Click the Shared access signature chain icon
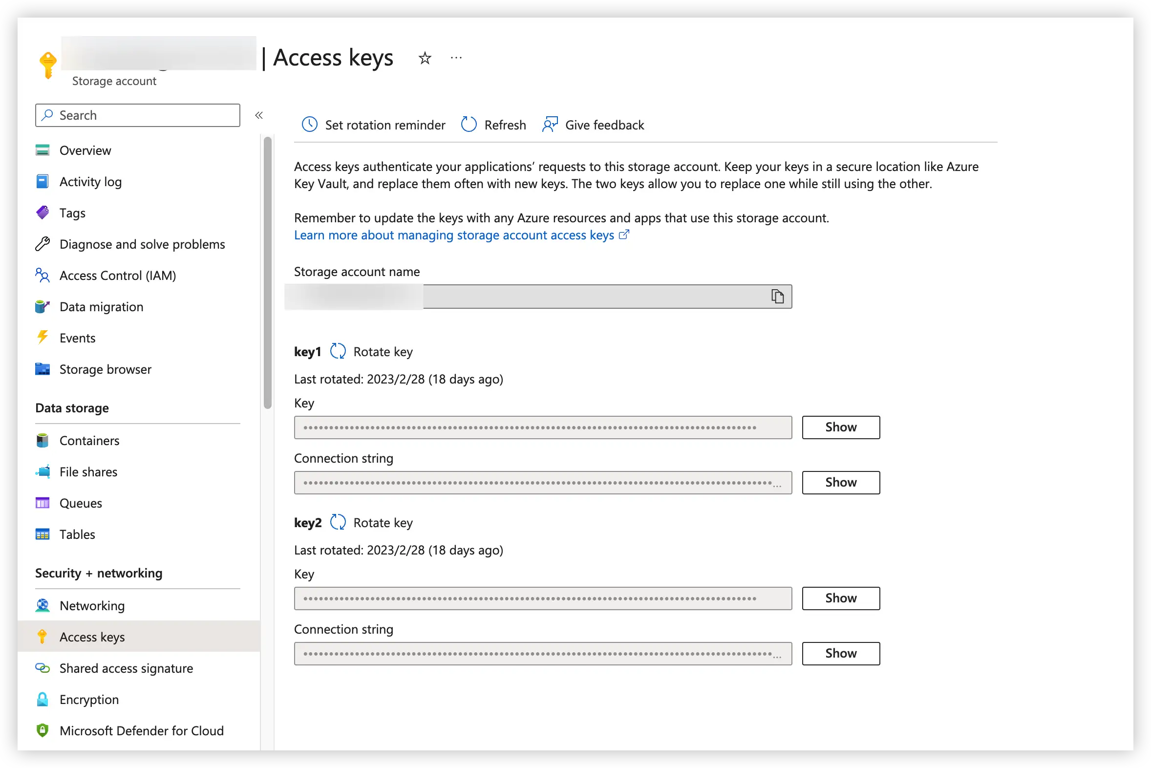Screen dimensions: 1151x768 click(43, 668)
